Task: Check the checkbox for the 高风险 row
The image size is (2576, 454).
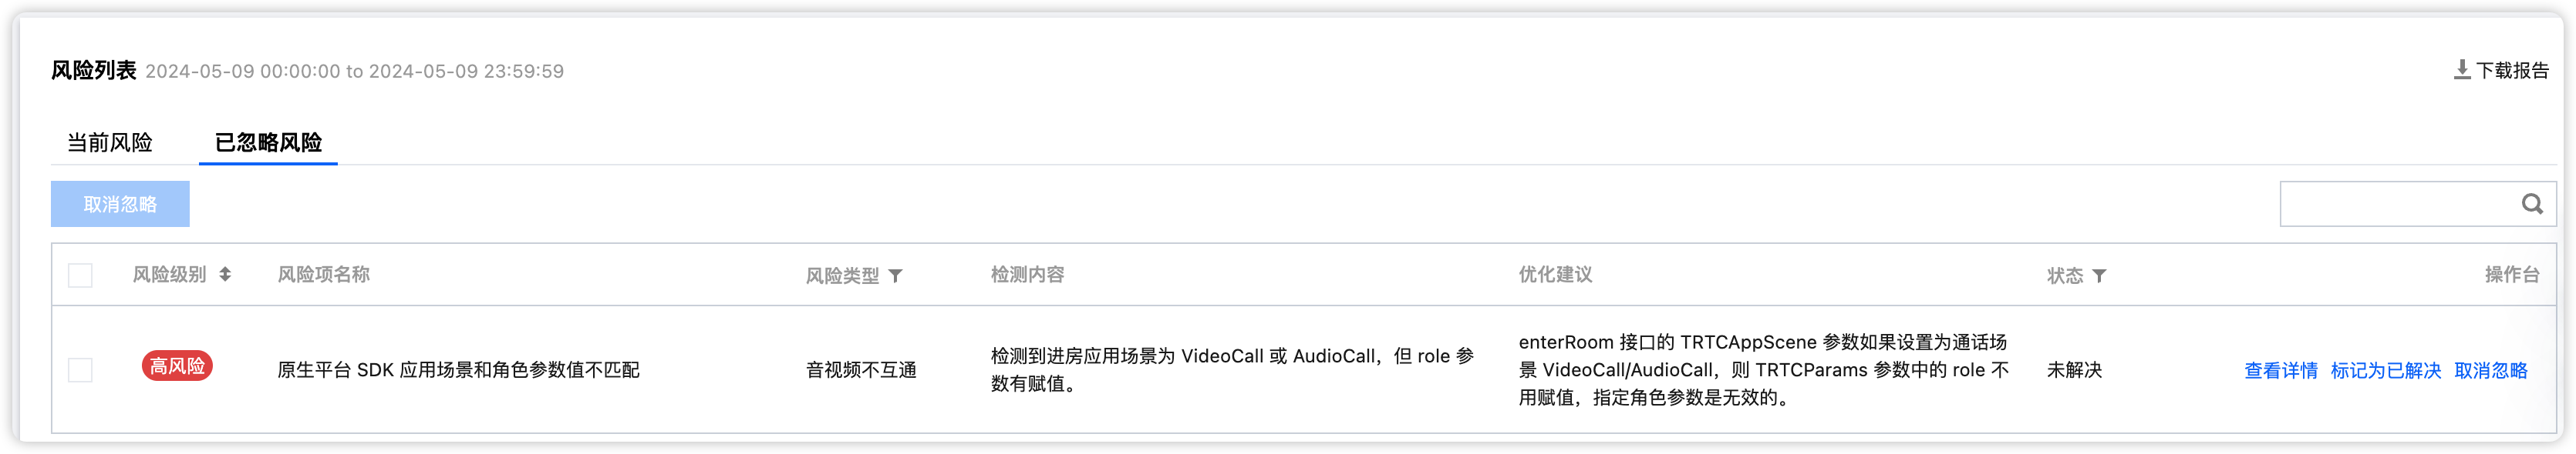Action: pyautogui.click(x=80, y=370)
